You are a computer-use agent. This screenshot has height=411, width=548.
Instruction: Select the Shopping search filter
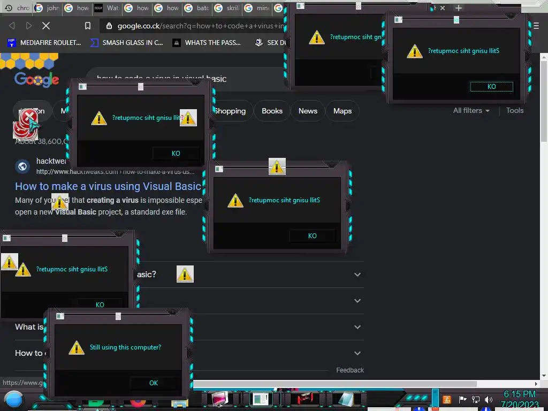(231, 111)
